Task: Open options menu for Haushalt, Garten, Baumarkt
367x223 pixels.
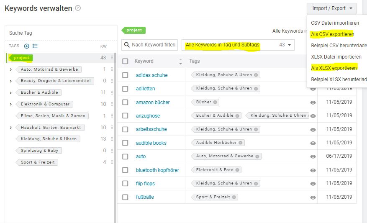Action: (112, 127)
